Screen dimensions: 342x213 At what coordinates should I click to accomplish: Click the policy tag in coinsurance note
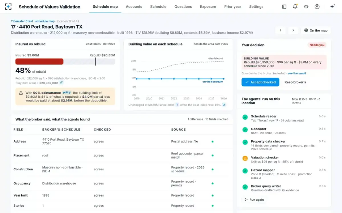tap(67, 93)
